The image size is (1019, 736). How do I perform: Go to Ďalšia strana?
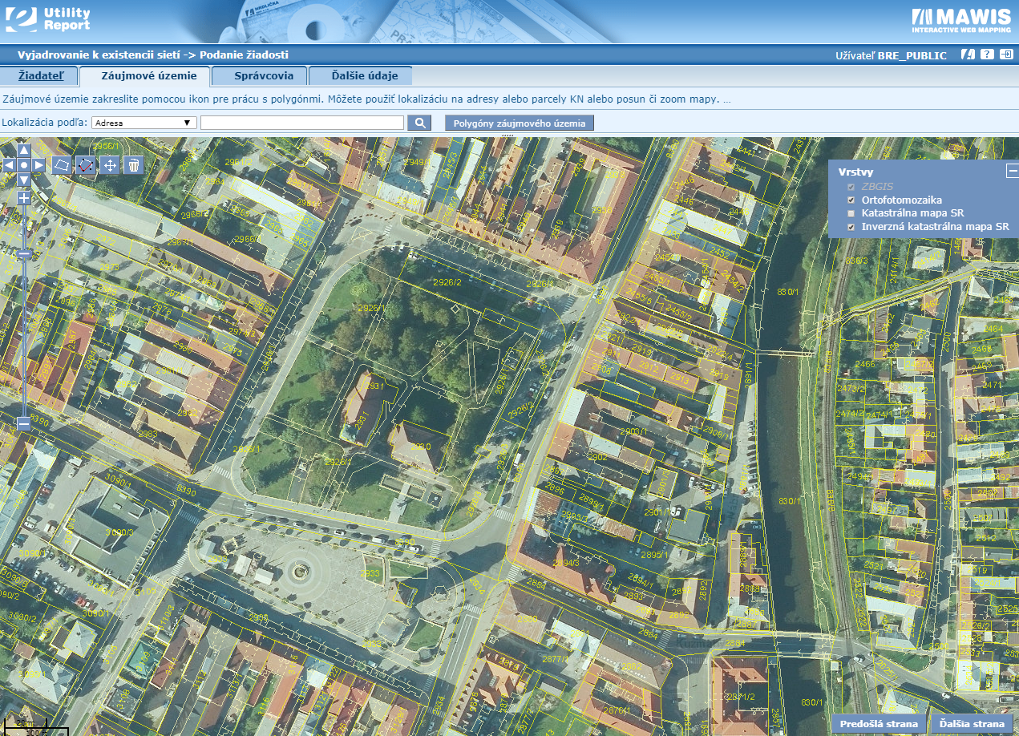970,724
